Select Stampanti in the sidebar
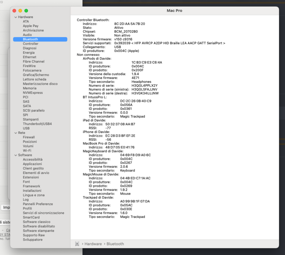 pyautogui.click(x=31, y=119)
